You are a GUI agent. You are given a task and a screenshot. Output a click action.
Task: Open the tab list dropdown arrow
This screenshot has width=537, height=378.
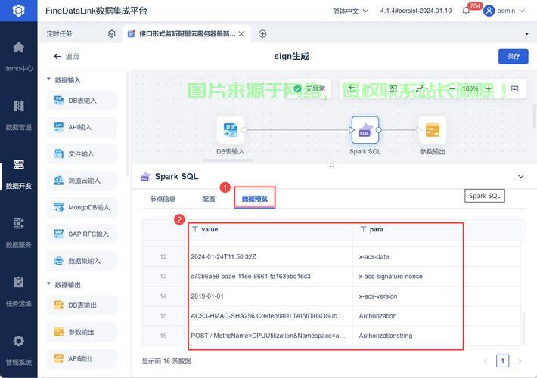click(x=526, y=33)
